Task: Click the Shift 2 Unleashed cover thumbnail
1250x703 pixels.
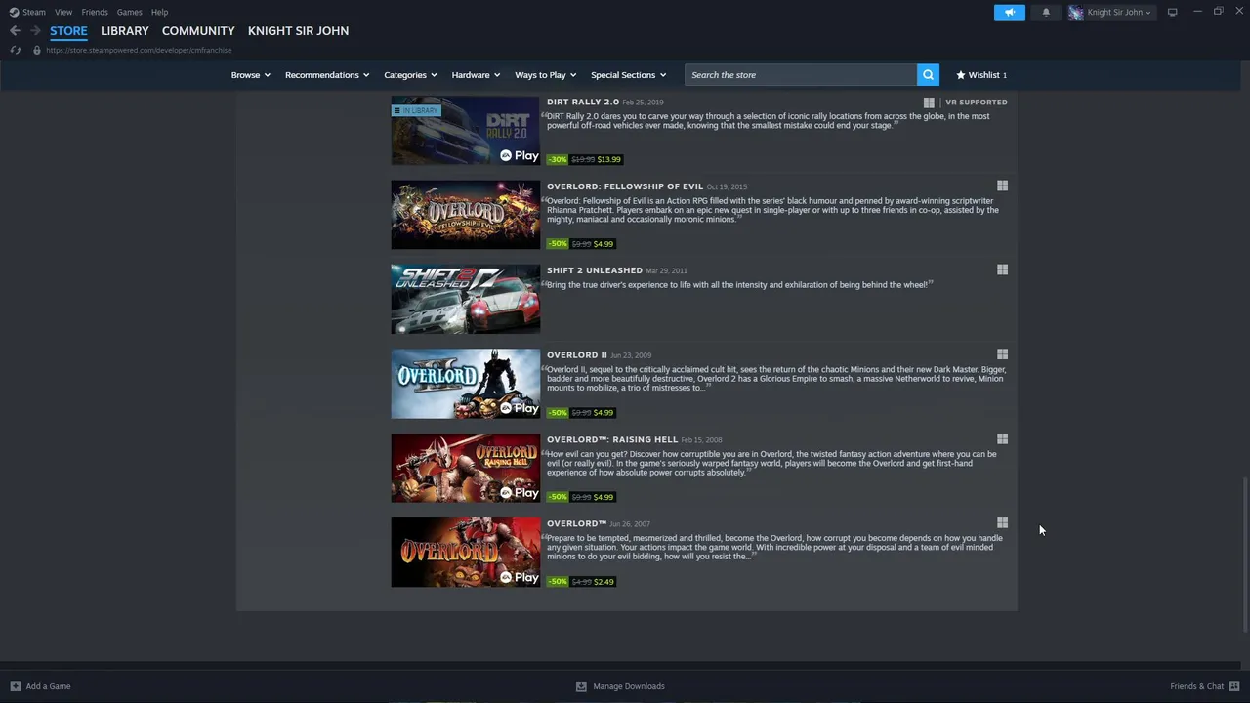Action: click(x=466, y=299)
